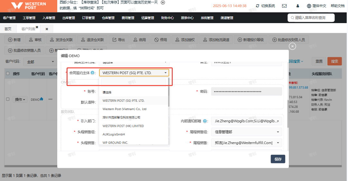348x181 pixels.
Task: Open the 合同签约主体 dropdown
Action: [x=134, y=73]
